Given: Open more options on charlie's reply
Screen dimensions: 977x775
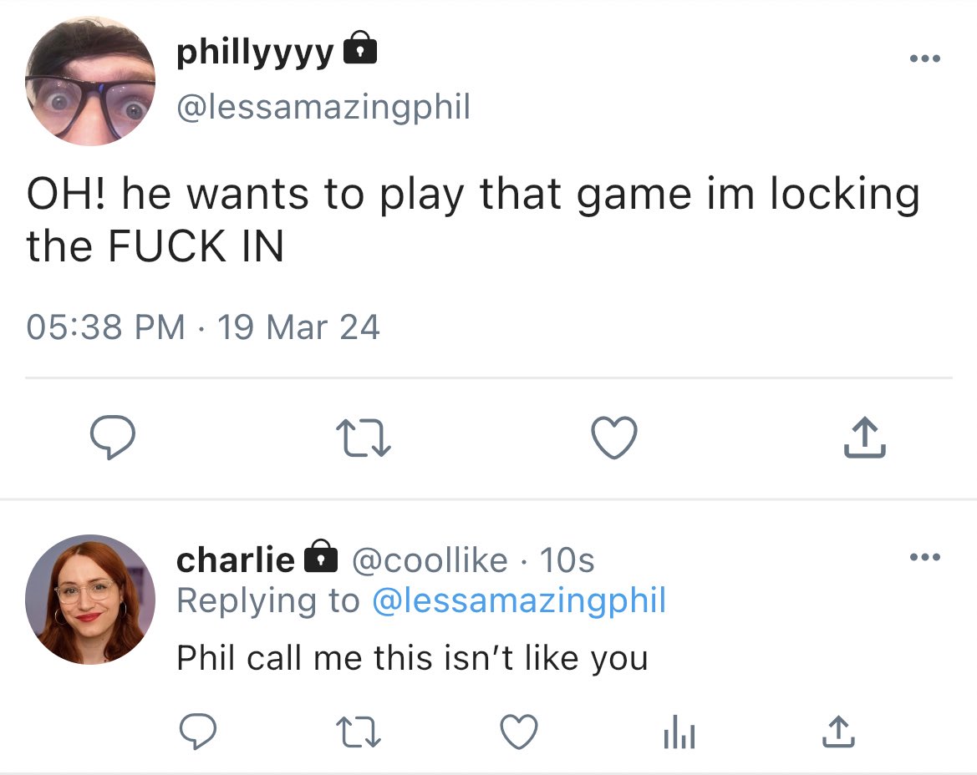Looking at the screenshot, I should [x=924, y=556].
